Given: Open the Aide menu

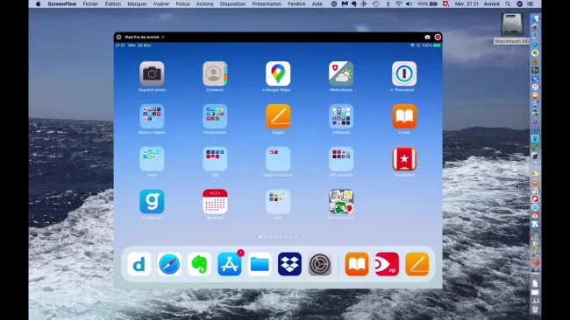Looking at the screenshot, I should point(317,4).
